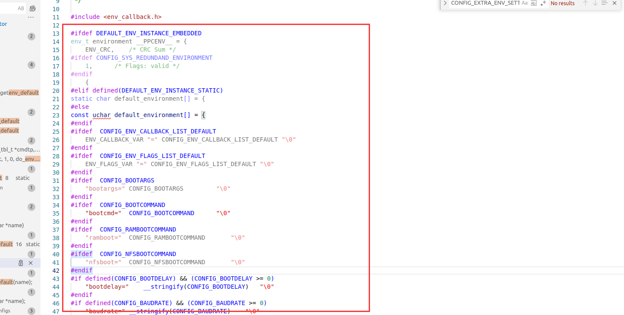Select search result 'getenv_default'

19,93
